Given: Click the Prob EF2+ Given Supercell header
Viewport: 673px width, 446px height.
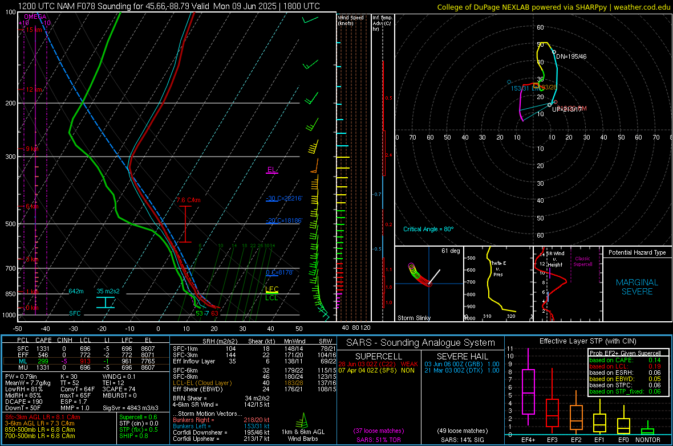Looking at the screenshot, I should pos(625,353).
